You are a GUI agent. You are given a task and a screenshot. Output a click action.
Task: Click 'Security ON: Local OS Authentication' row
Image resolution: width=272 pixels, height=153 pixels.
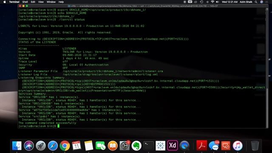(63, 65)
